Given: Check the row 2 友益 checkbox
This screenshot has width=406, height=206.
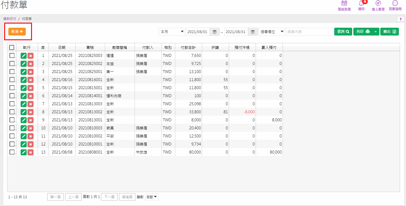Looking at the screenshot, I should click(12, 63).
